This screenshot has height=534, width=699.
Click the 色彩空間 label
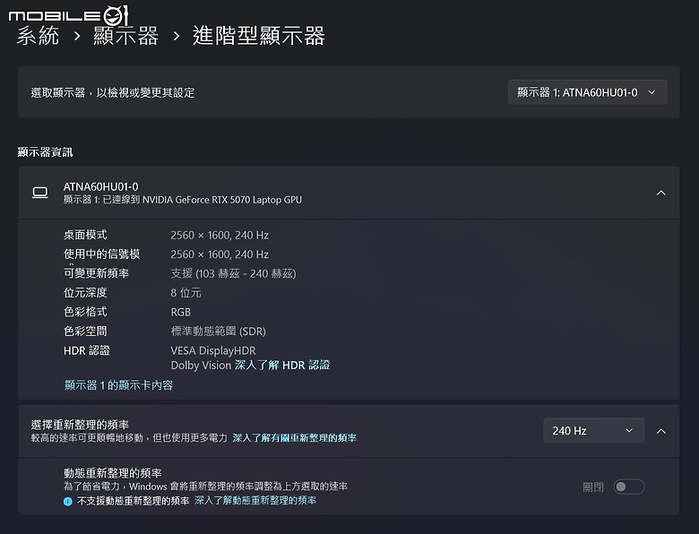tap(85, 332)
